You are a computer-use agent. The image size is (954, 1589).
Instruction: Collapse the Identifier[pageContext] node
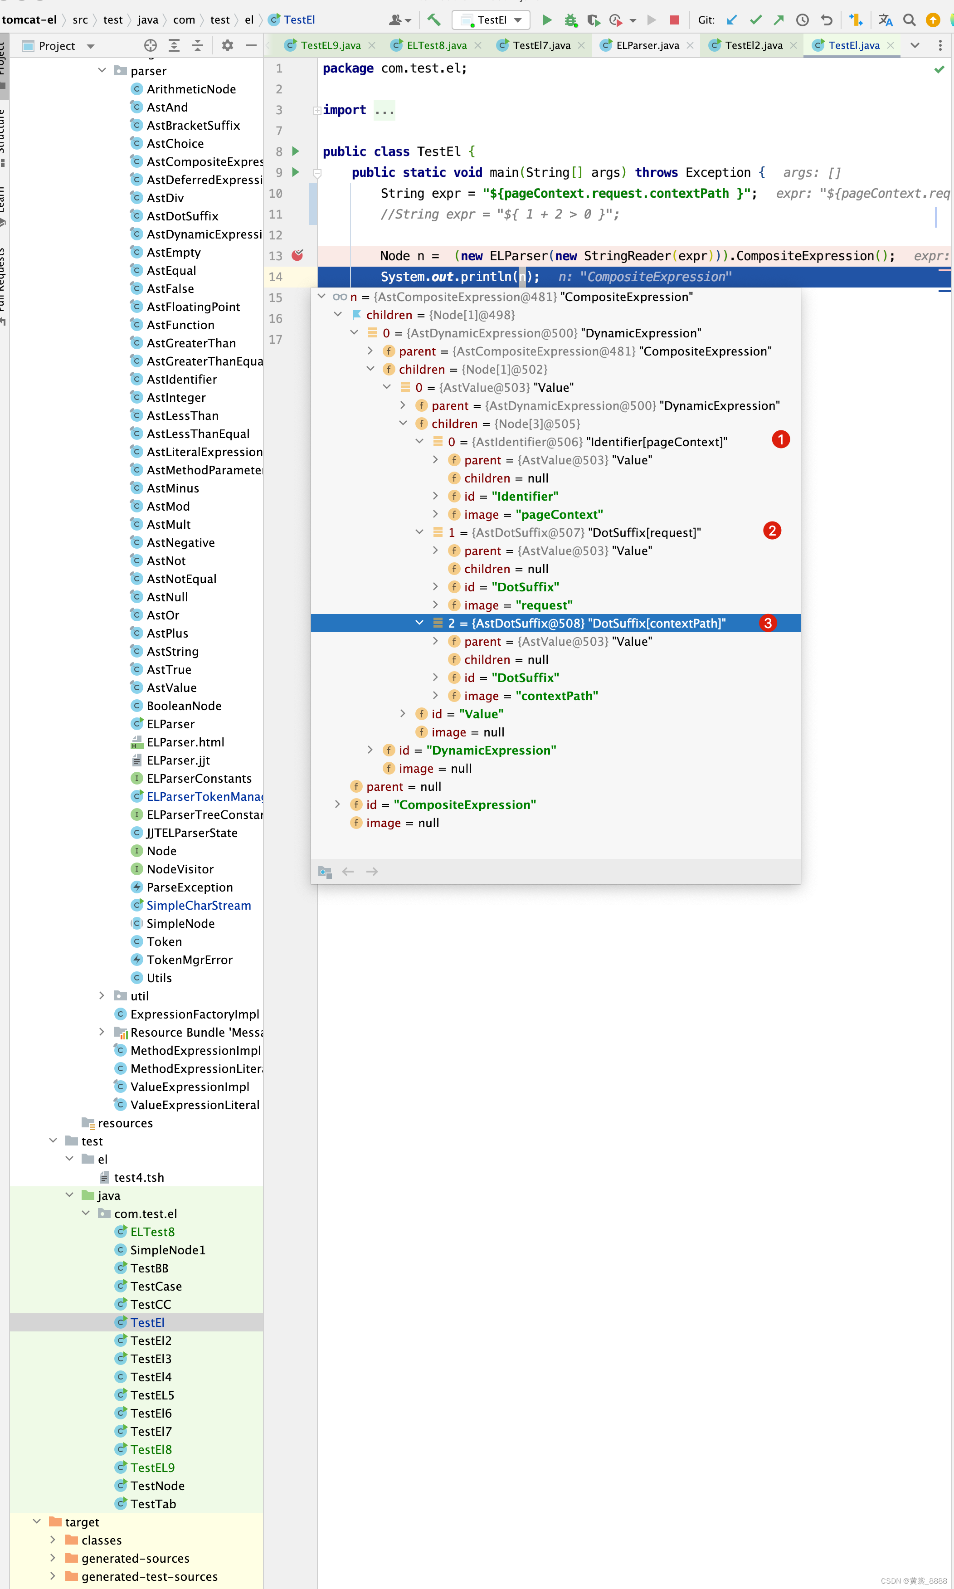[419, 441]
